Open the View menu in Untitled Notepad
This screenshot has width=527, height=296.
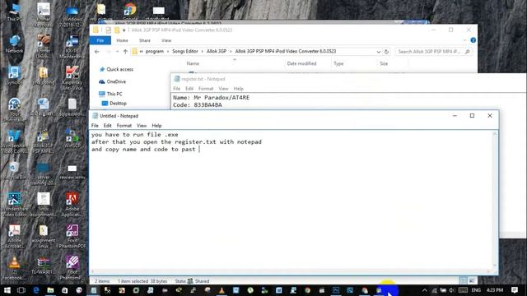tap(142, 126)
